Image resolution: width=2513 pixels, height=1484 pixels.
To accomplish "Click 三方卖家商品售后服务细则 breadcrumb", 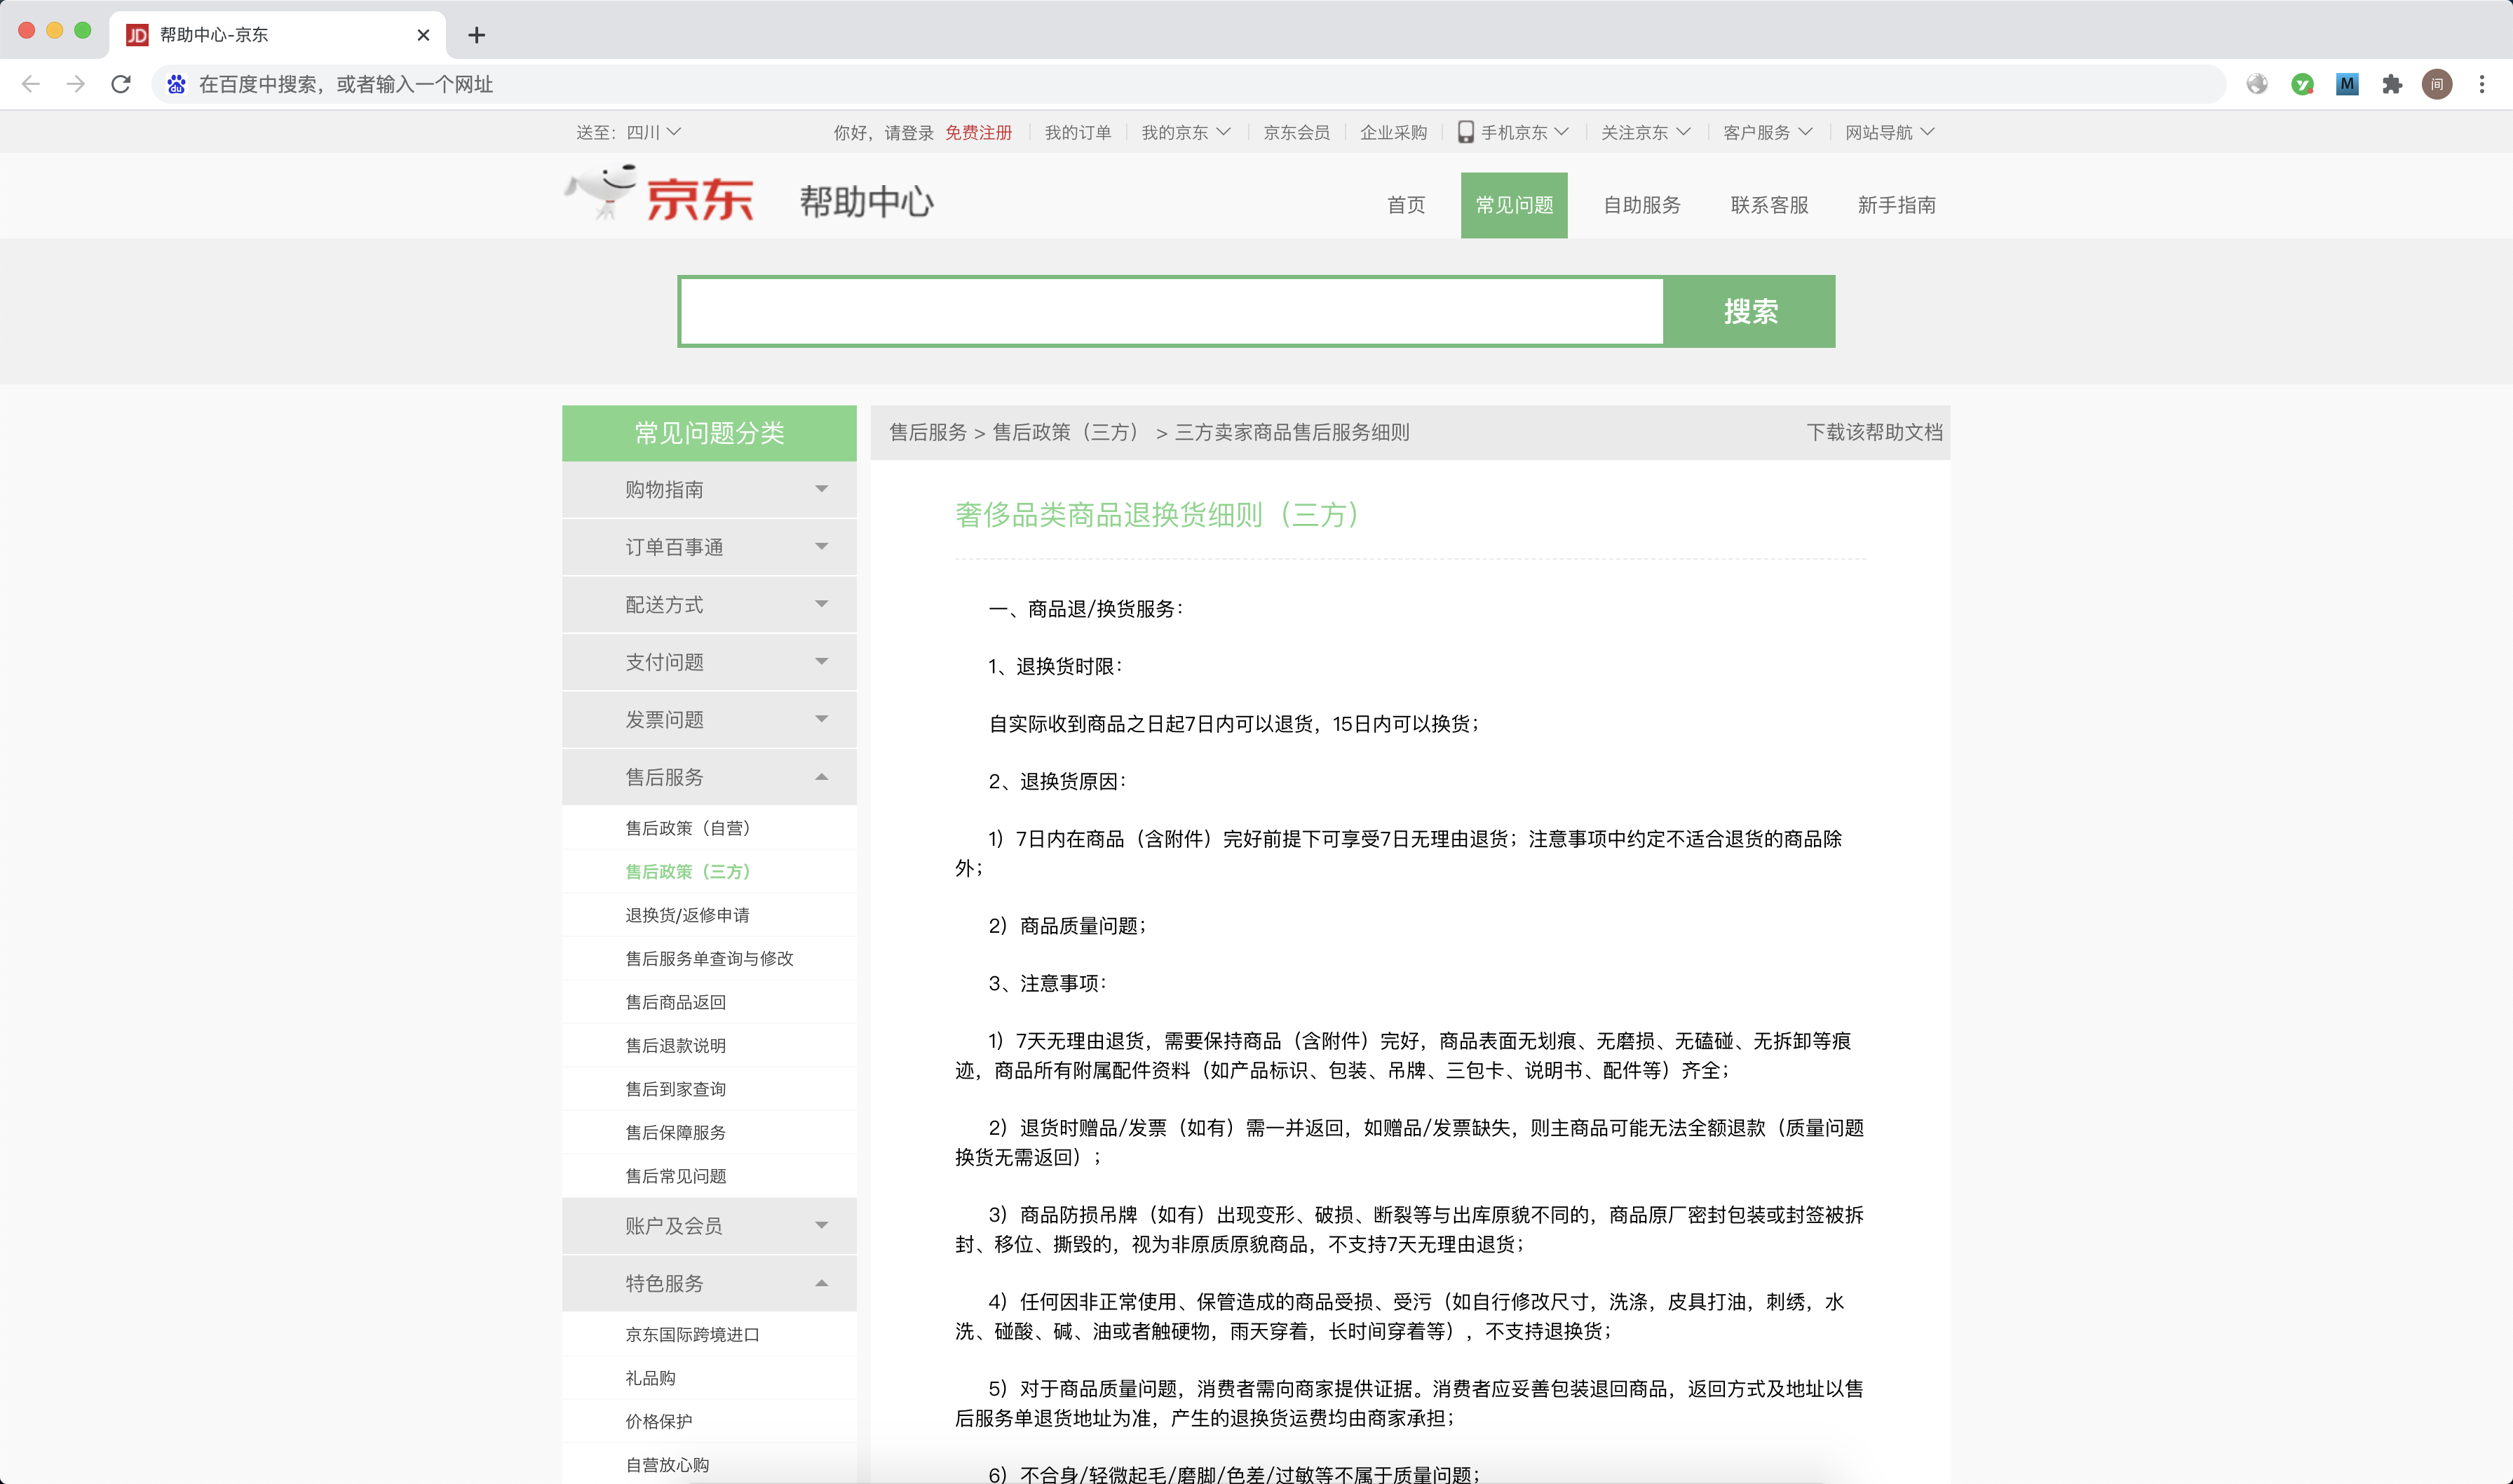I will click(1292, 432).
